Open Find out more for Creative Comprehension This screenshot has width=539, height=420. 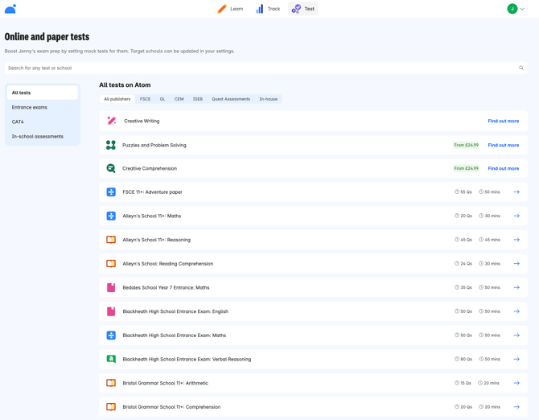pyautogui.click(x=504, y=168)
